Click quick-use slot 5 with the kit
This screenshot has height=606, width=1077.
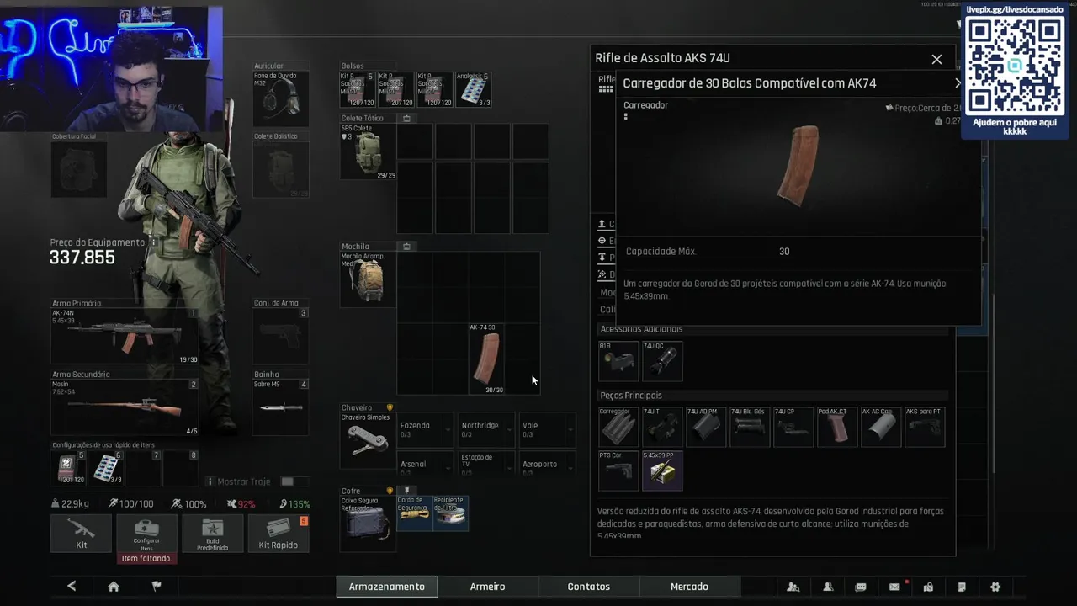(x=70, y=468)
